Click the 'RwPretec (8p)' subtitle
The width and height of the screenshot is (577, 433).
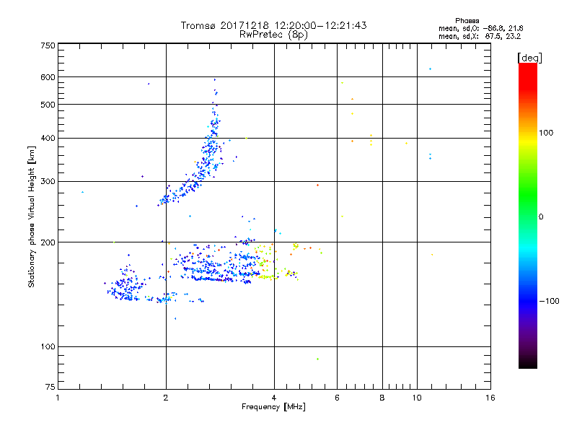click(273, 35)
